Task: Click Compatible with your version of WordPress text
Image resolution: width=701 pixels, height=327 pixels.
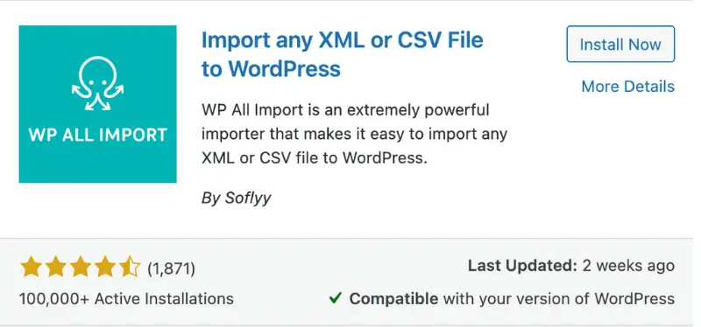Action: tap(512, 298)
